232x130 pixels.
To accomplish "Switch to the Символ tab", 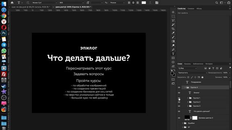I will point(191,9).
